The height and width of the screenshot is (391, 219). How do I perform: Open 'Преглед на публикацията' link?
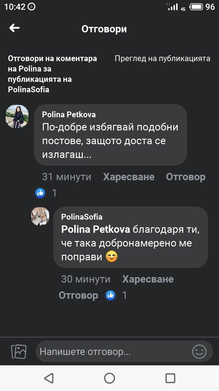[162, 59]
